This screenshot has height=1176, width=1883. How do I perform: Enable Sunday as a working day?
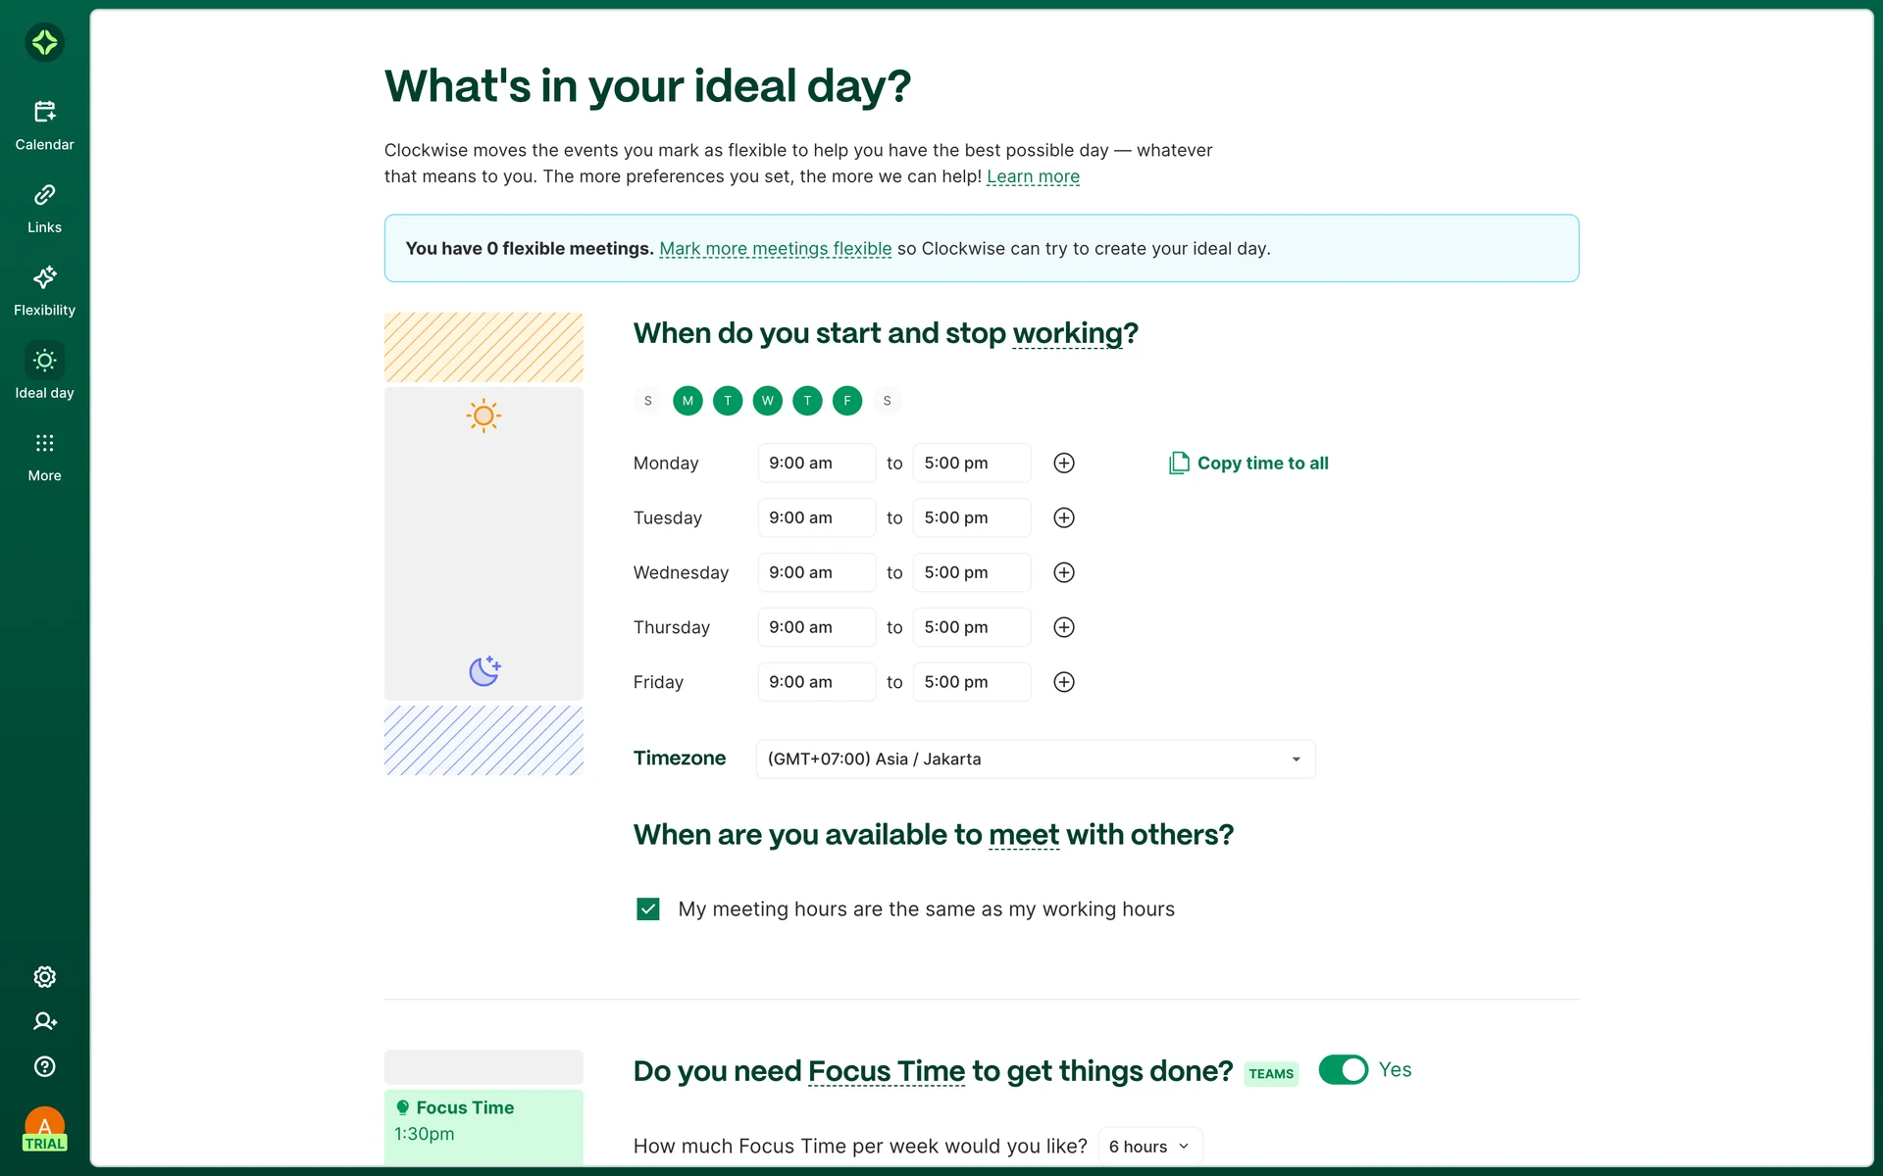648,401
